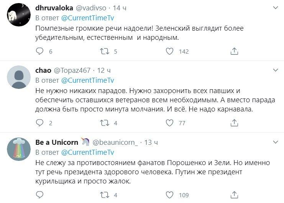Reply to dhruvaloka's tweet

(40, 51)
